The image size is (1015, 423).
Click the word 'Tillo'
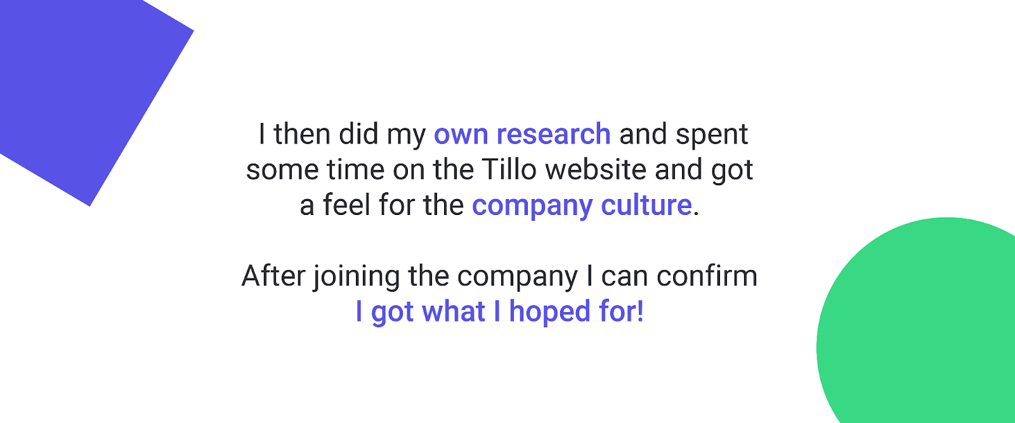point(509,170)
